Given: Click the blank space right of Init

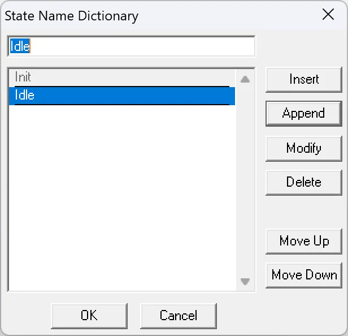Looking at the screenshot, I should click(x=130, y=77).
